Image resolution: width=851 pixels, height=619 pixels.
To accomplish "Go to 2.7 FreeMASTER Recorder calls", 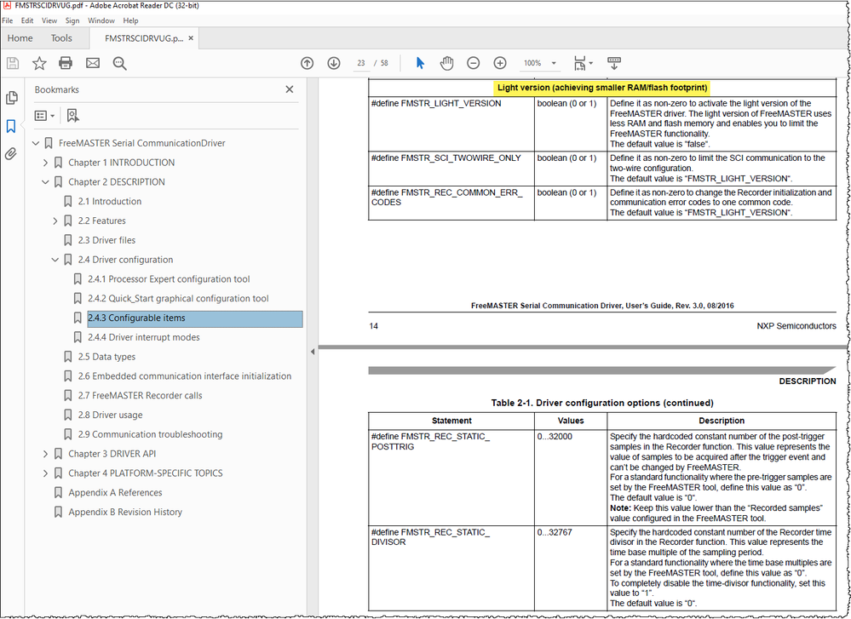I will (140, 396).
